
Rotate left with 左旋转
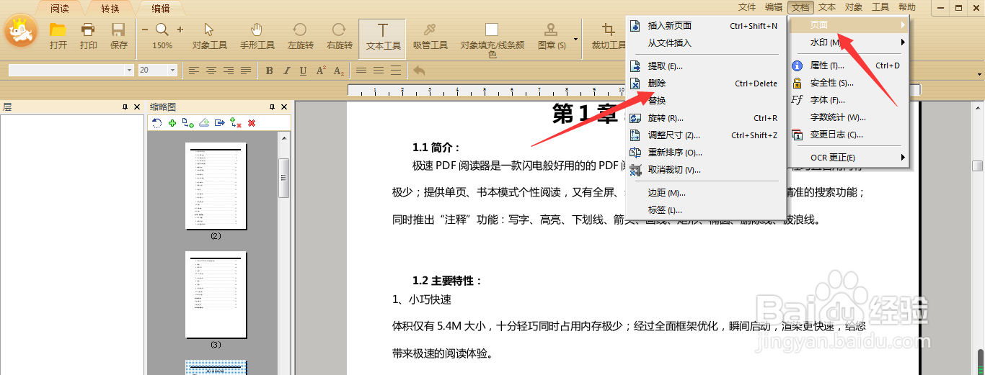pyautogui.click(x=300, y=35)
